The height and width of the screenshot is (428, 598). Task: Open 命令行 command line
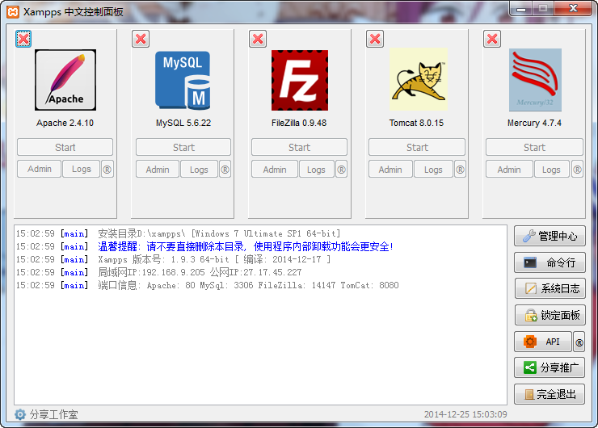point(550,262)
